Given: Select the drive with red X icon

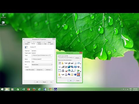Looking at the screenshot, I should [x=66, y=71].
